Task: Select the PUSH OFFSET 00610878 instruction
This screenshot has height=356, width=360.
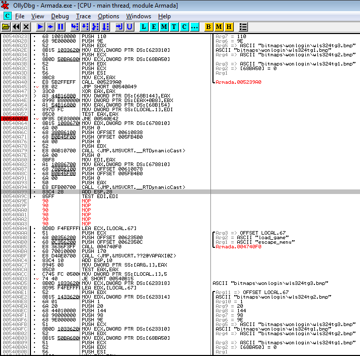Action: (112, 169)
